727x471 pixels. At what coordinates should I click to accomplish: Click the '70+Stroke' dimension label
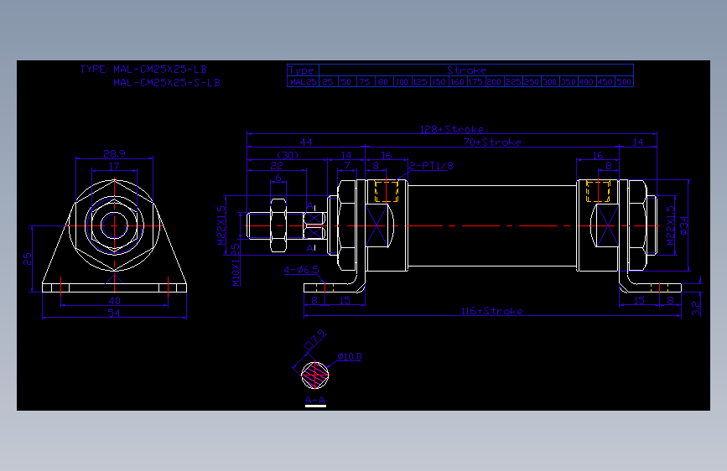(x=492, y=142)
